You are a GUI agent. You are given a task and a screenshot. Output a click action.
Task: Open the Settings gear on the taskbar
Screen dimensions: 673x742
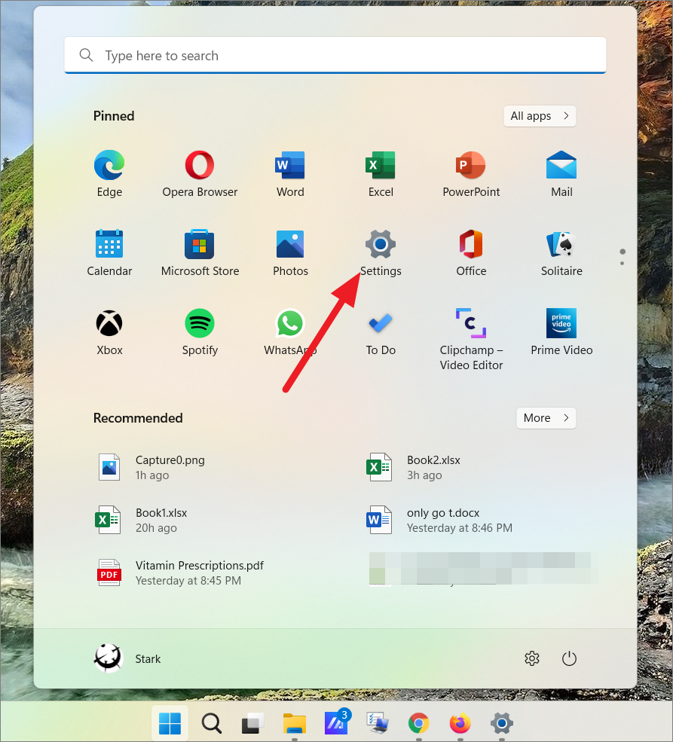(x=502, y=722)
